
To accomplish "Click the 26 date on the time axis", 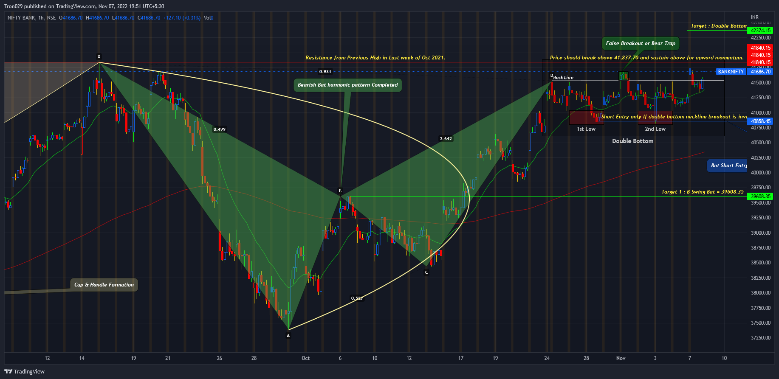I will pyautogui.click(x=220, y=358).
